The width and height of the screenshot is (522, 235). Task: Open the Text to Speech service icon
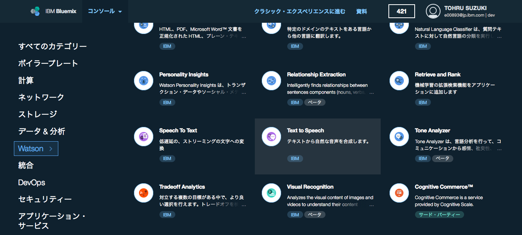[271, 137]
